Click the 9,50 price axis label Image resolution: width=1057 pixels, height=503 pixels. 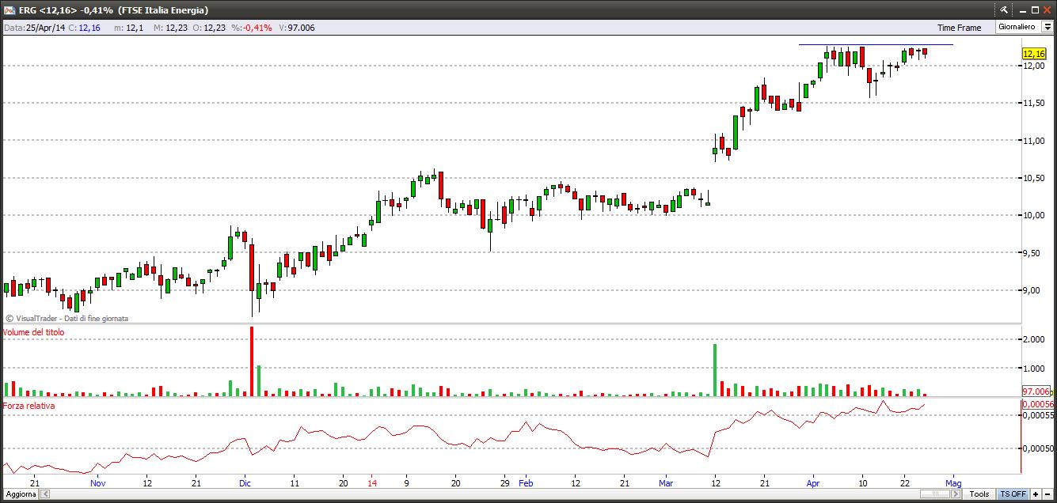point(1032,254)
